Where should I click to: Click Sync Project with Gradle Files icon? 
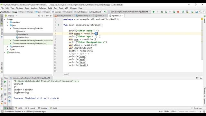183,12
